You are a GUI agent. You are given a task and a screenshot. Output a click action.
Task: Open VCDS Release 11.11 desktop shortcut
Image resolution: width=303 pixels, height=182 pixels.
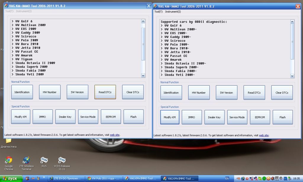pos(62,164)
